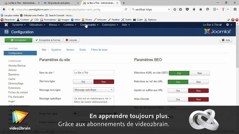Click the red T extension icon

[223, 9]
